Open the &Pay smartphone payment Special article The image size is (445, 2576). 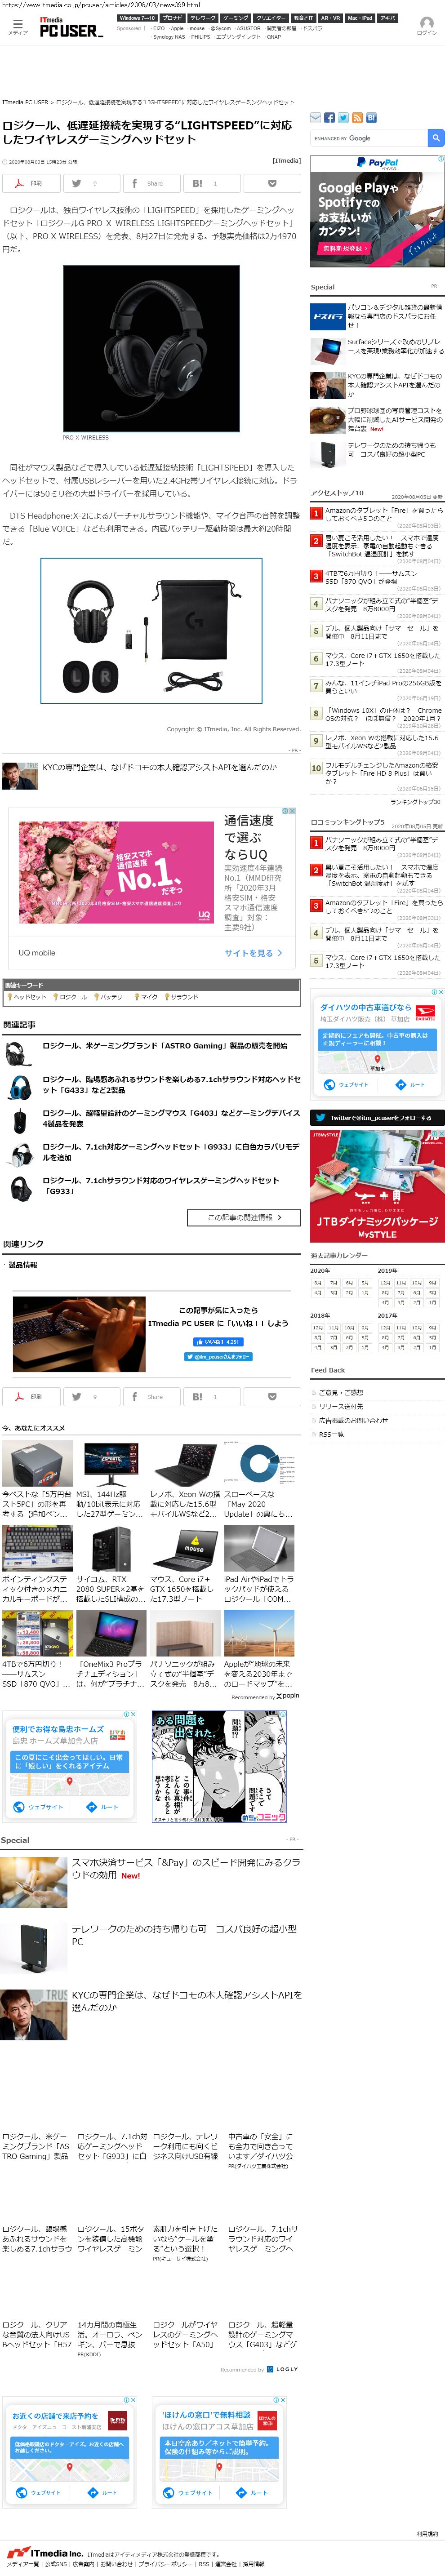pyautogui.click(x=185, y=1869)
